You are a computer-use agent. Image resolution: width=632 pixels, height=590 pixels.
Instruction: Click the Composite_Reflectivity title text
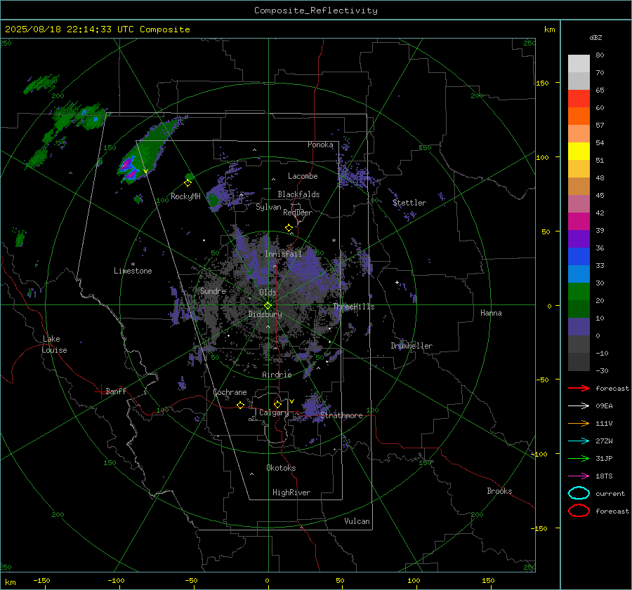click(316, 11)
